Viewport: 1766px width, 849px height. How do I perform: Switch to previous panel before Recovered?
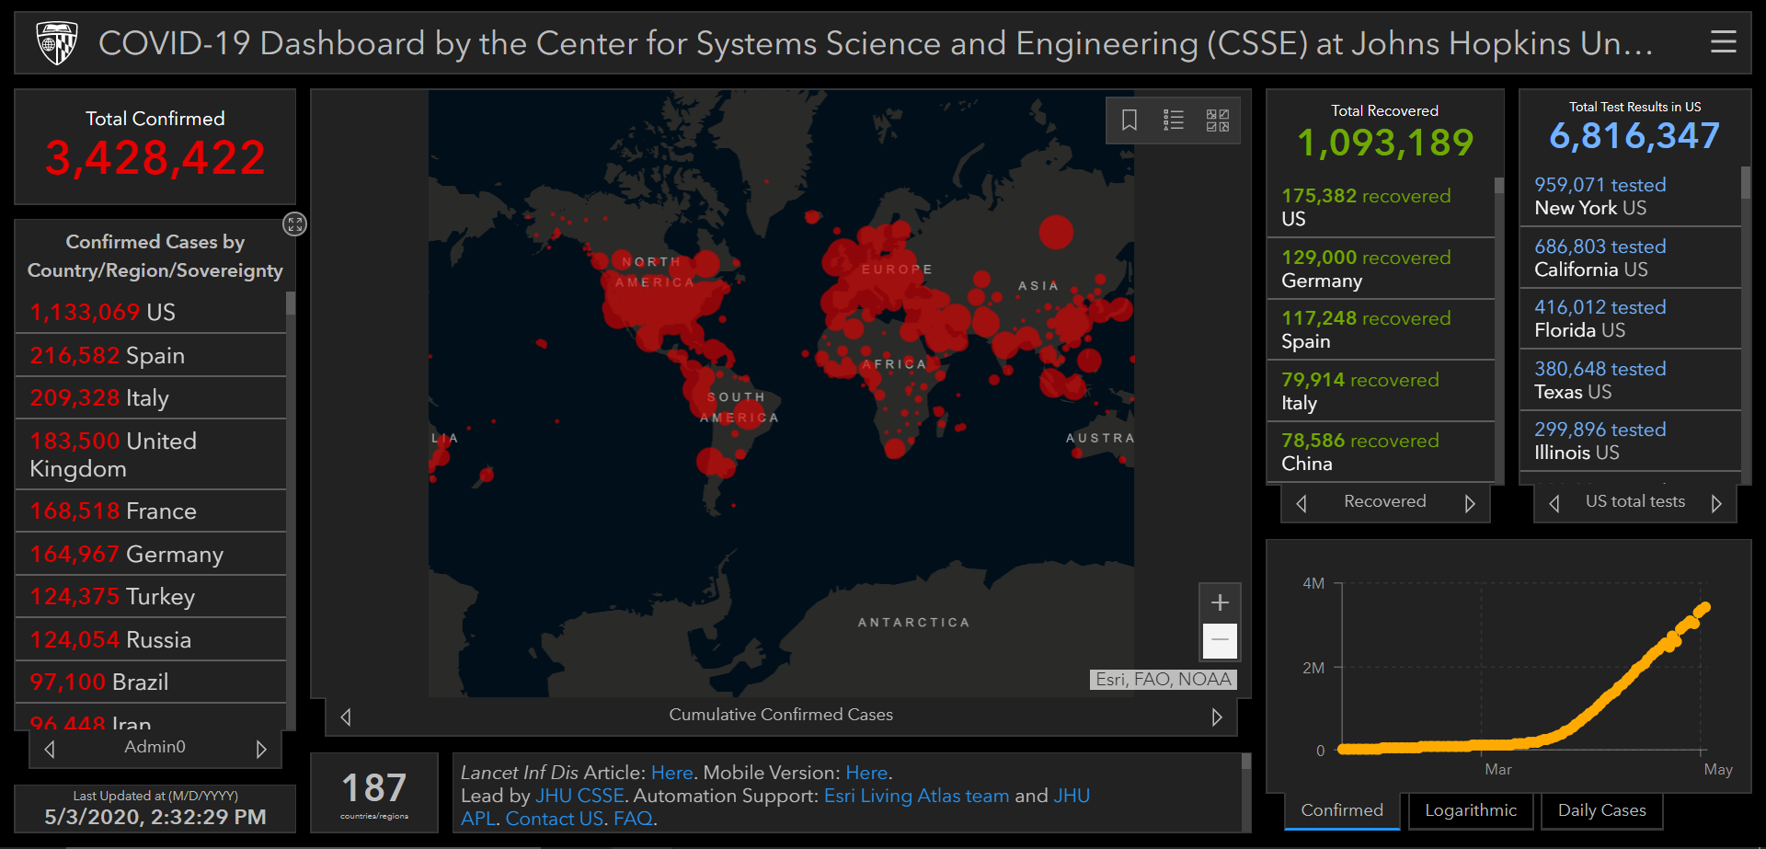pyautogui.click(x=1302, y=503)
